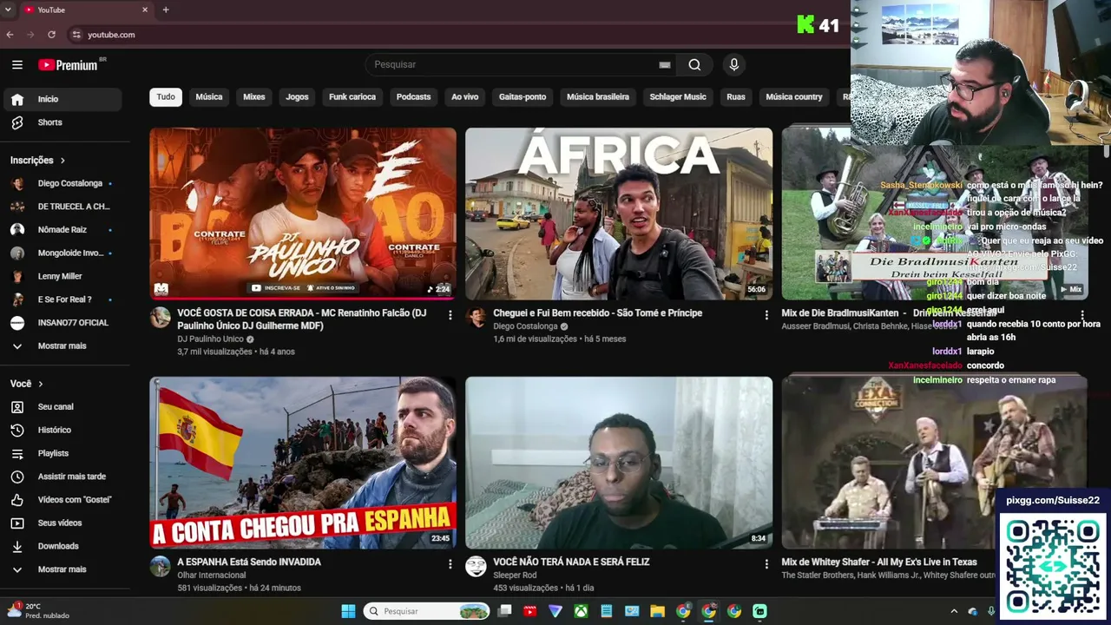Open Seus vídeos icon
Viewport: 1111px width, 625px height.
pos(17,523)
